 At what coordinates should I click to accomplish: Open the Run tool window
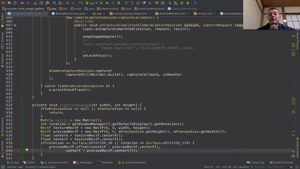tap(13, 162)
